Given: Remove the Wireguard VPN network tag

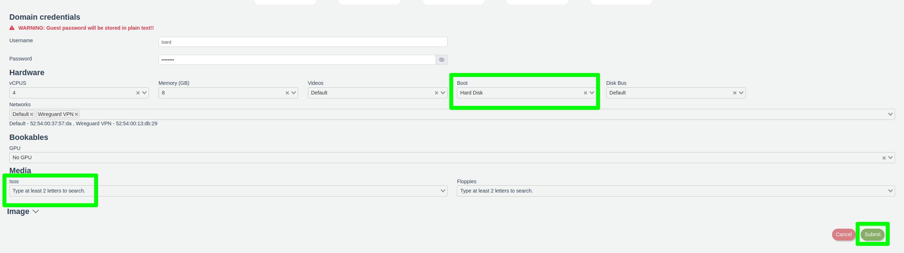Looking at the screenshot, I should pos(76,115).
